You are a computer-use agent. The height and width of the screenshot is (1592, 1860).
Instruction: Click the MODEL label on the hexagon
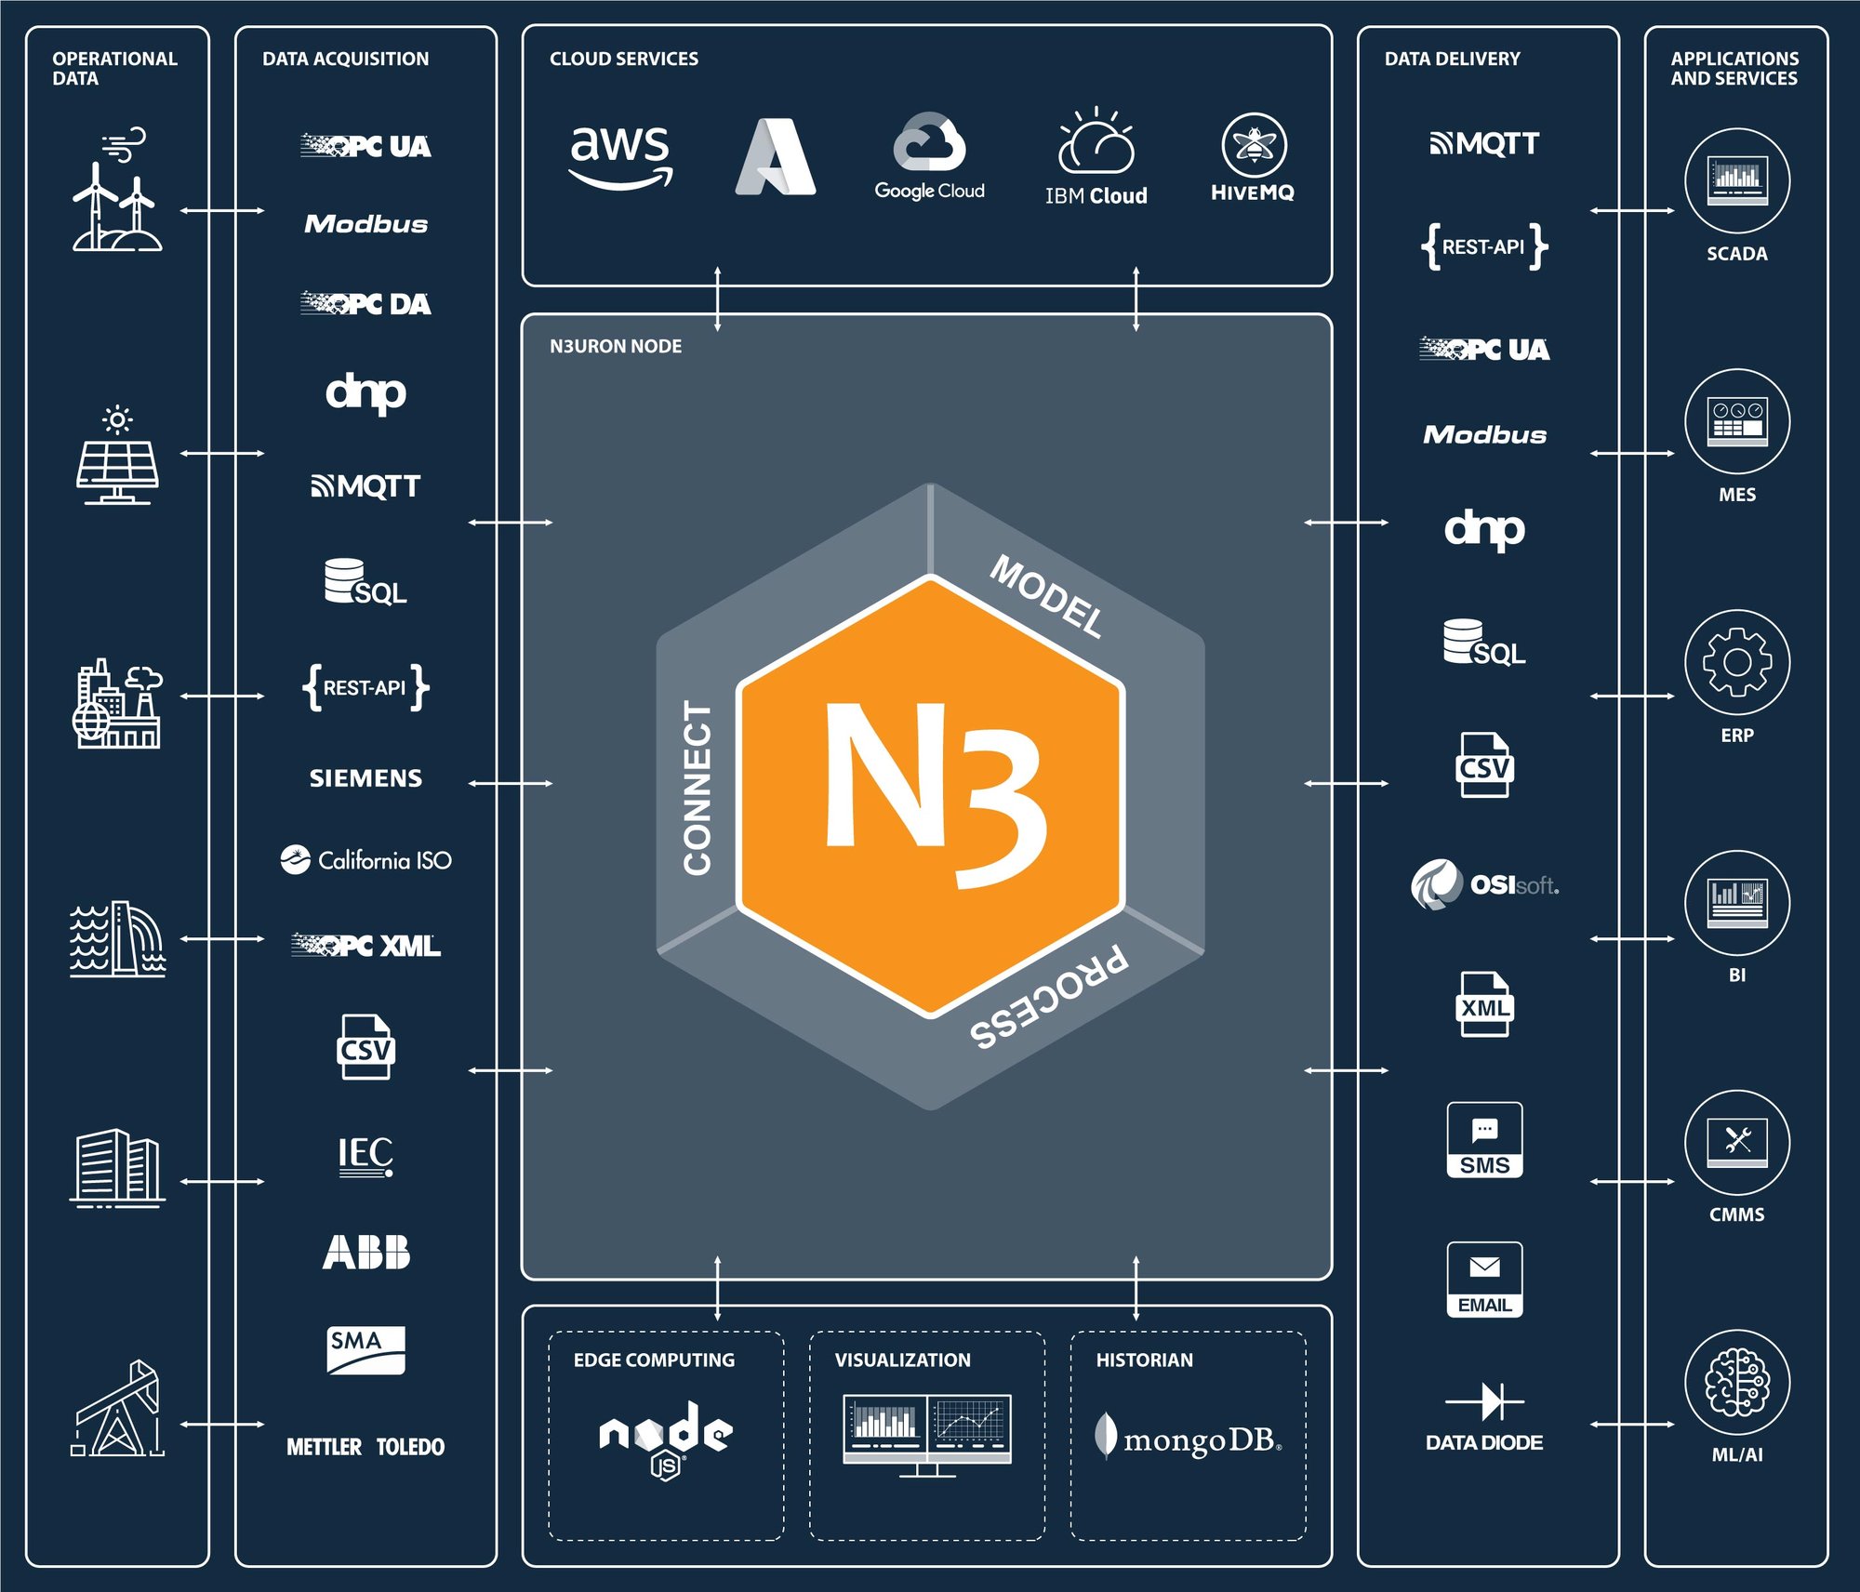[x=1047, y=596]
